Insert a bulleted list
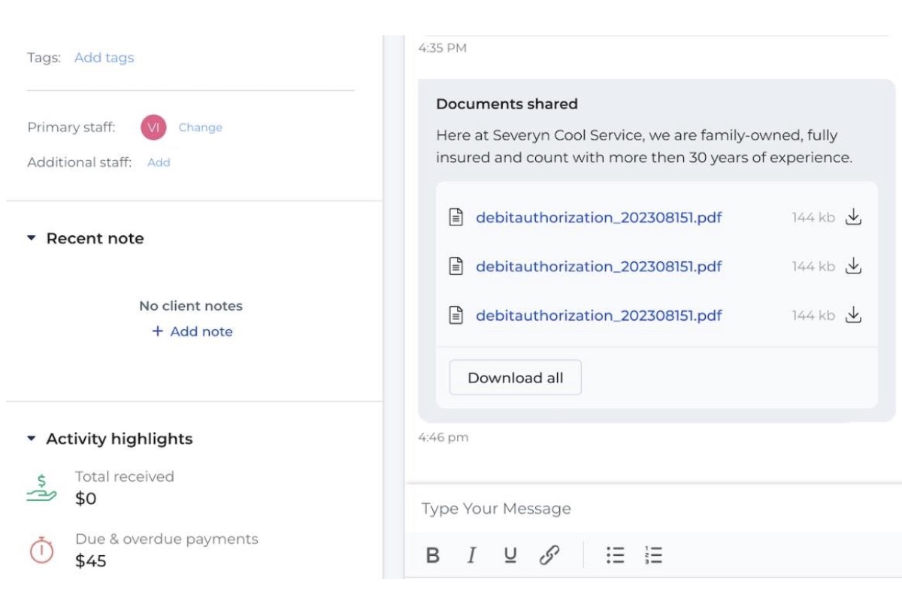The image size is (902, 601). point(615,555)
